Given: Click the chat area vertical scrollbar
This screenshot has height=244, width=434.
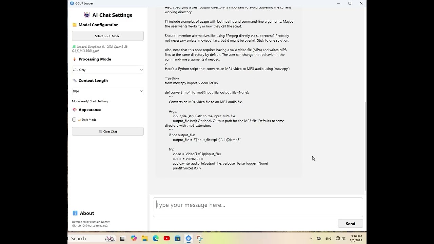Looking at the screenshot, I should coord(365,146).
